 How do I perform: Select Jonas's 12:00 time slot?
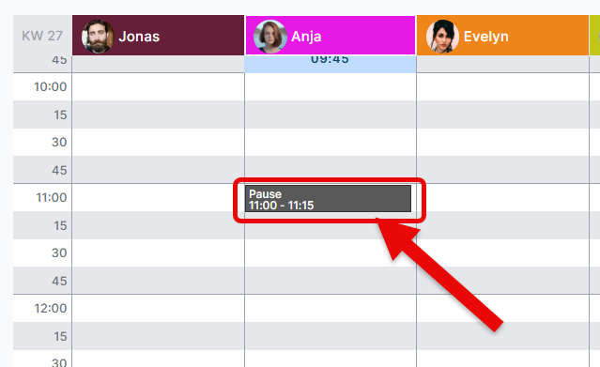coord(158,308)
